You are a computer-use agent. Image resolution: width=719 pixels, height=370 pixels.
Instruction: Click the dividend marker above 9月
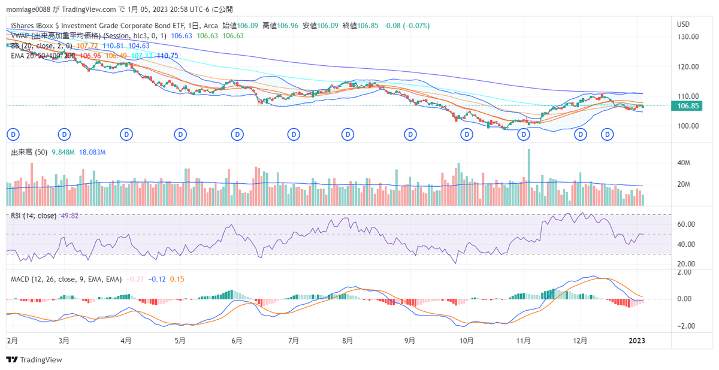point(410,134)
